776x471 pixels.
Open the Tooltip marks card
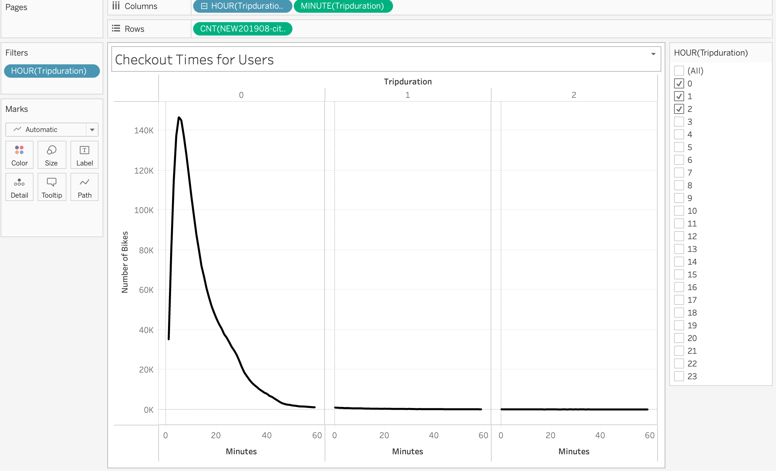click(52, 187)
